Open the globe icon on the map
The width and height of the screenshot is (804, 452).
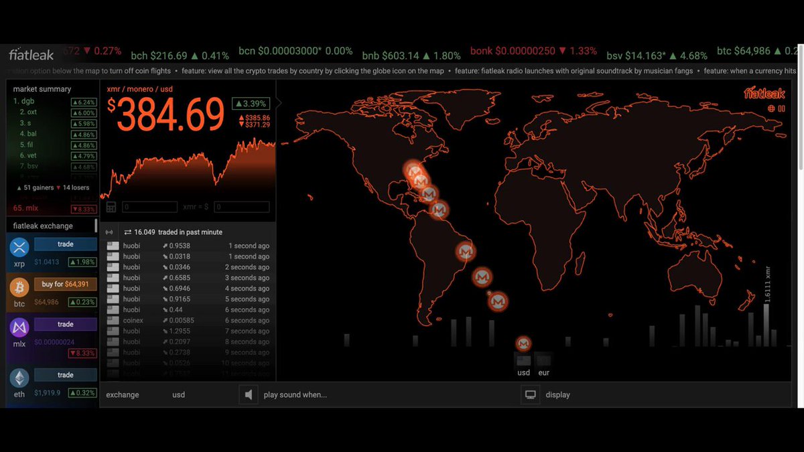772,108
